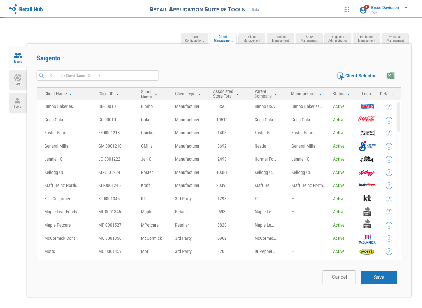The image size is (422, 308).
Task: View details info for Maple Leaf Foods
Action: pos(389,212)
